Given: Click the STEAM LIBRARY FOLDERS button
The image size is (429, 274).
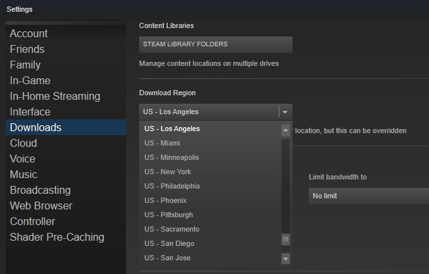Looking at the screenshot, I should [x=215, y=44].
